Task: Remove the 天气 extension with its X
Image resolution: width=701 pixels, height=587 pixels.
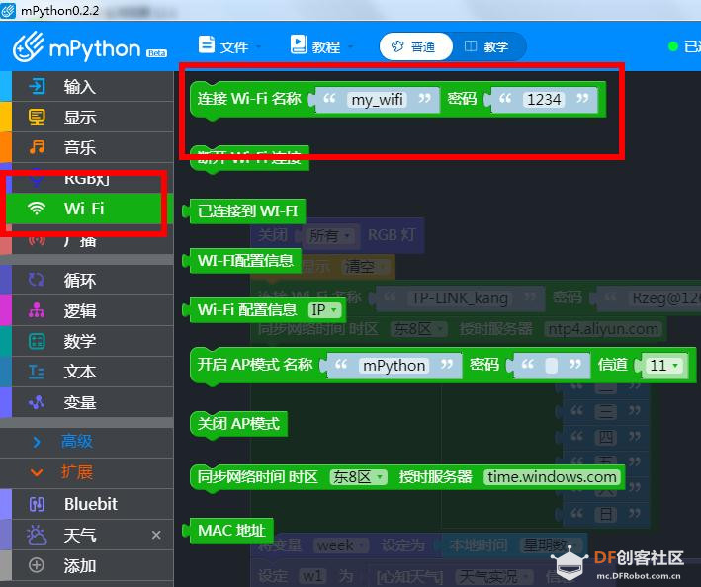Action: pyautogui.click(x=156, y=535)
